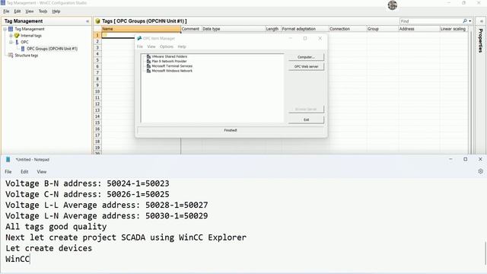Click the 'Finished!' status text in dialog
This screenshot has width=487, height=274.
pyautogui.click(x=231, y=130)
